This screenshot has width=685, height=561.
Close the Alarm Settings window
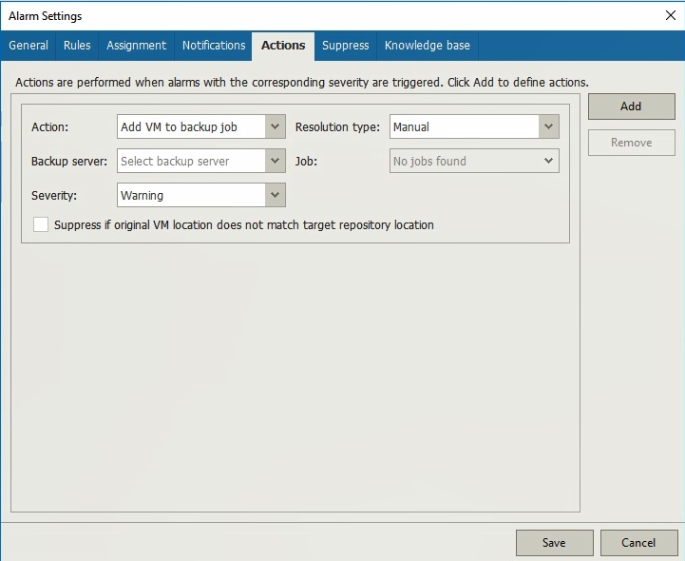click(670, 15)
